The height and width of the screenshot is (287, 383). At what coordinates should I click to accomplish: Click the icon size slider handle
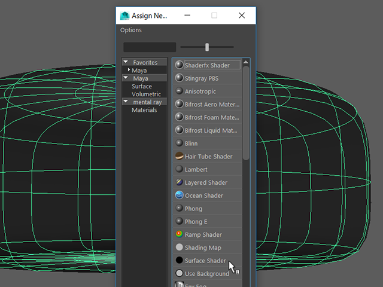207,47
